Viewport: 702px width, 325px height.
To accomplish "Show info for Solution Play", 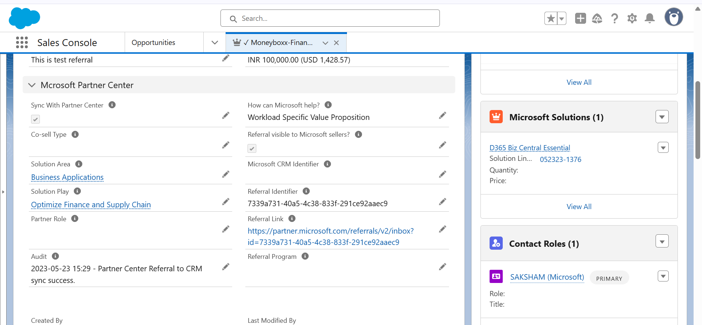I will [x=78, y=191].
